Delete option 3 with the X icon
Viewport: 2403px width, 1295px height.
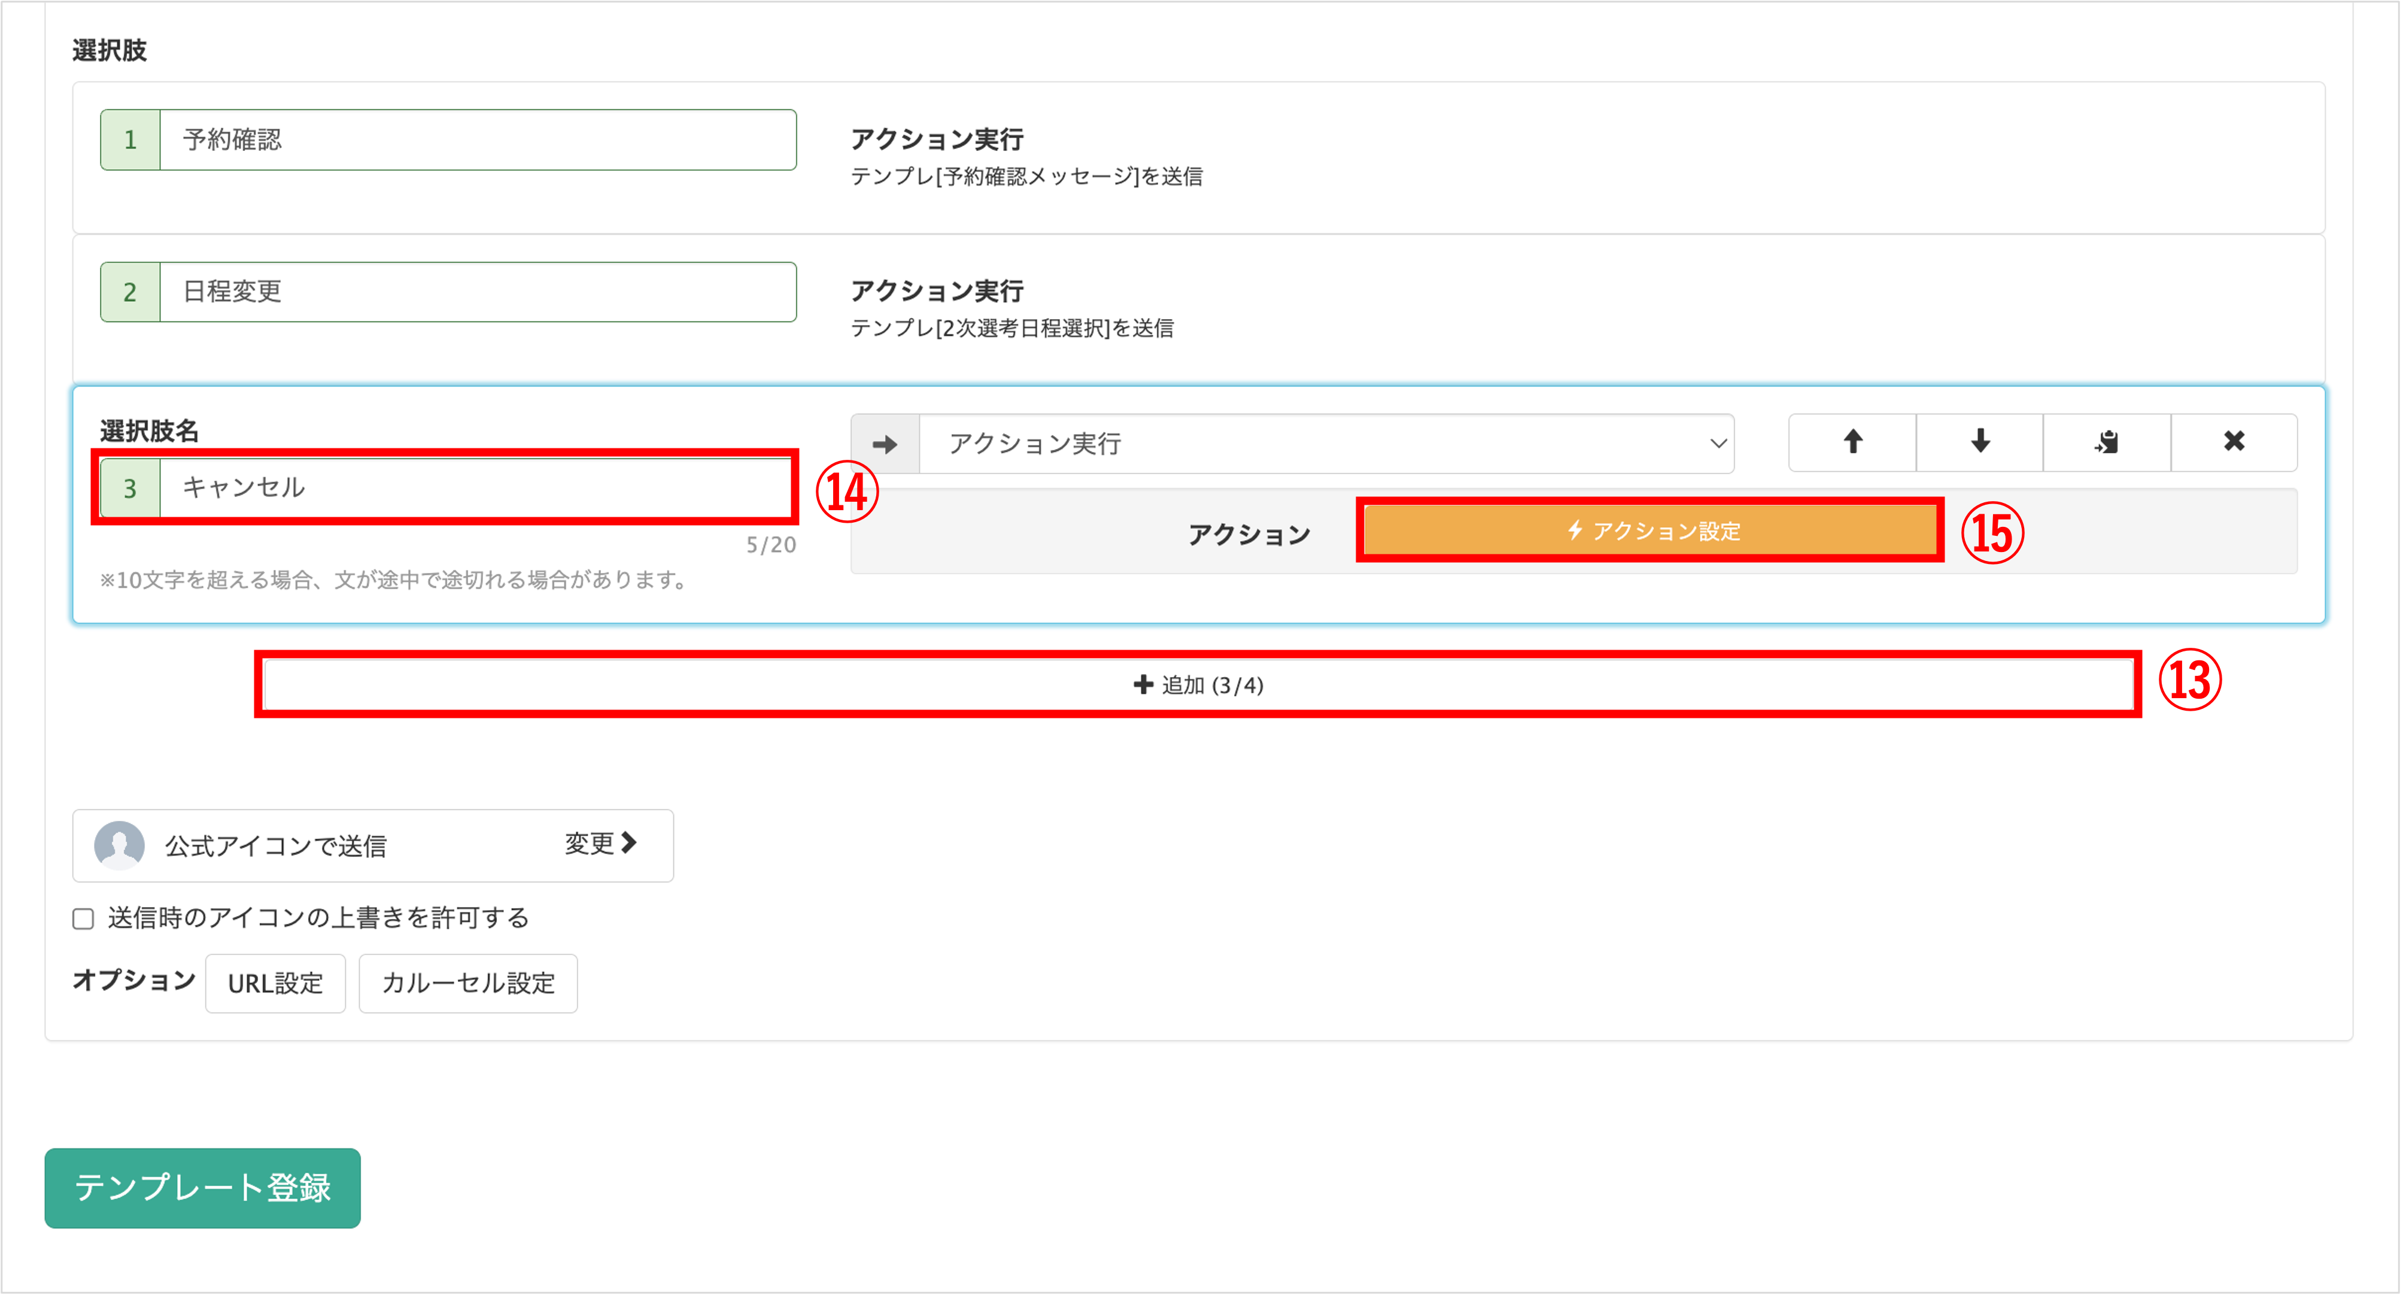pos(2234,442)
